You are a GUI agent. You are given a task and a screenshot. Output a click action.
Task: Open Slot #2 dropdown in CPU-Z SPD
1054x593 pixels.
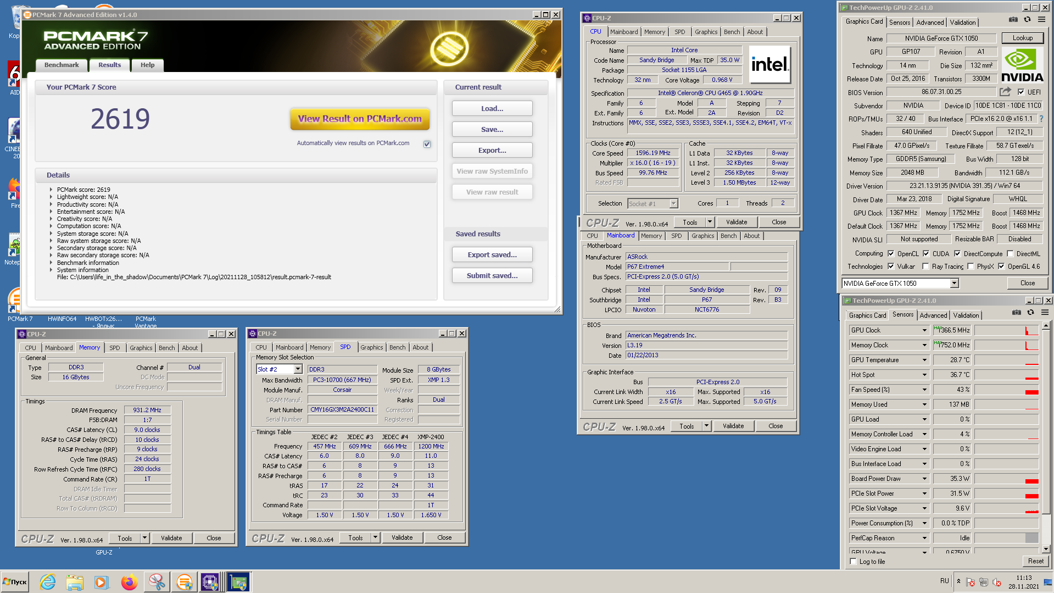point(298,369)
